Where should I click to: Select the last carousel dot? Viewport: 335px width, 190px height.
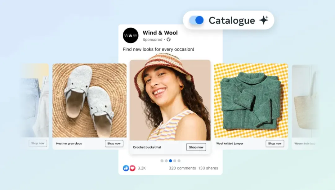tap(179, 161)
